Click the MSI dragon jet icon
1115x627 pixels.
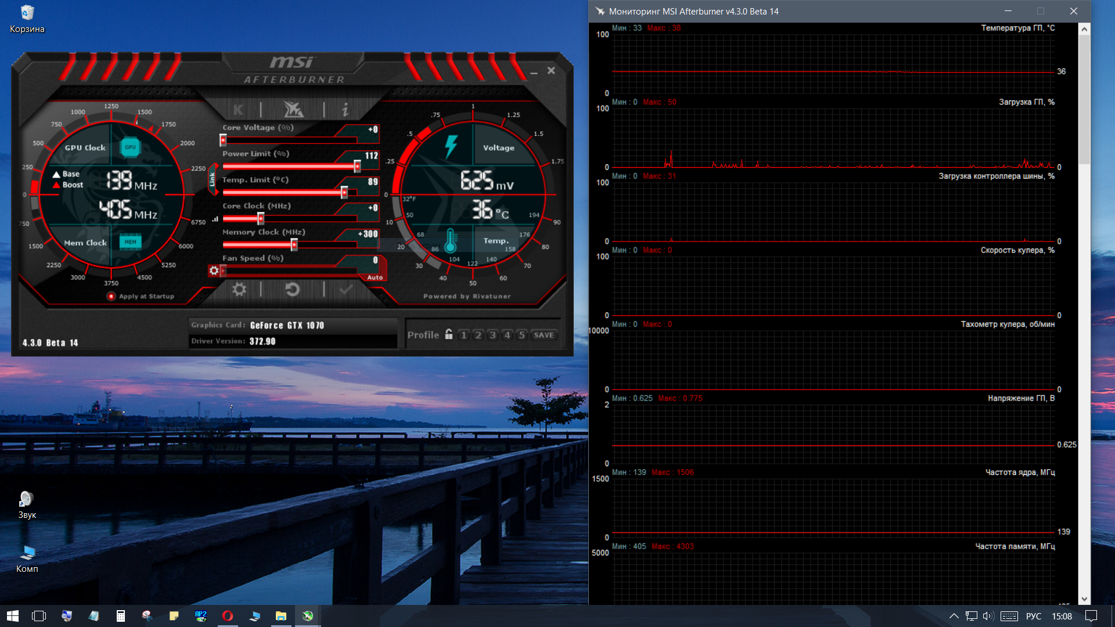click(x=293, y=109)
